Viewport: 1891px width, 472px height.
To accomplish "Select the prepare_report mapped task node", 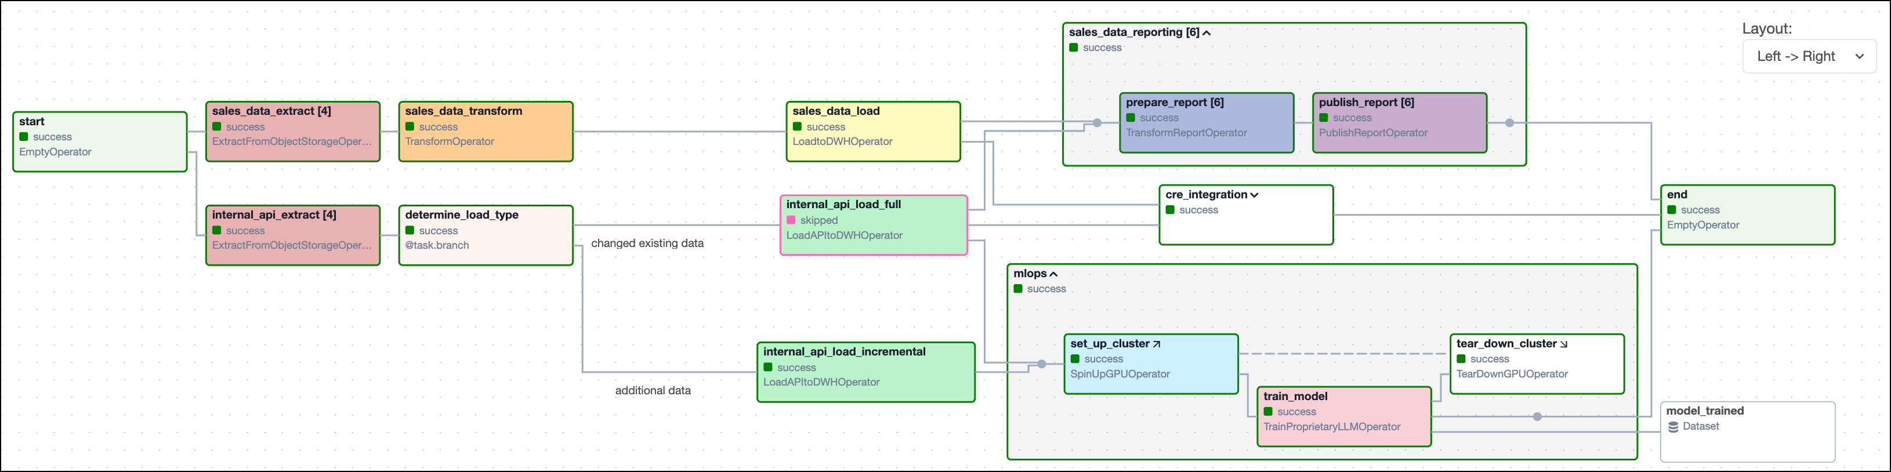I will point(1206,122).
